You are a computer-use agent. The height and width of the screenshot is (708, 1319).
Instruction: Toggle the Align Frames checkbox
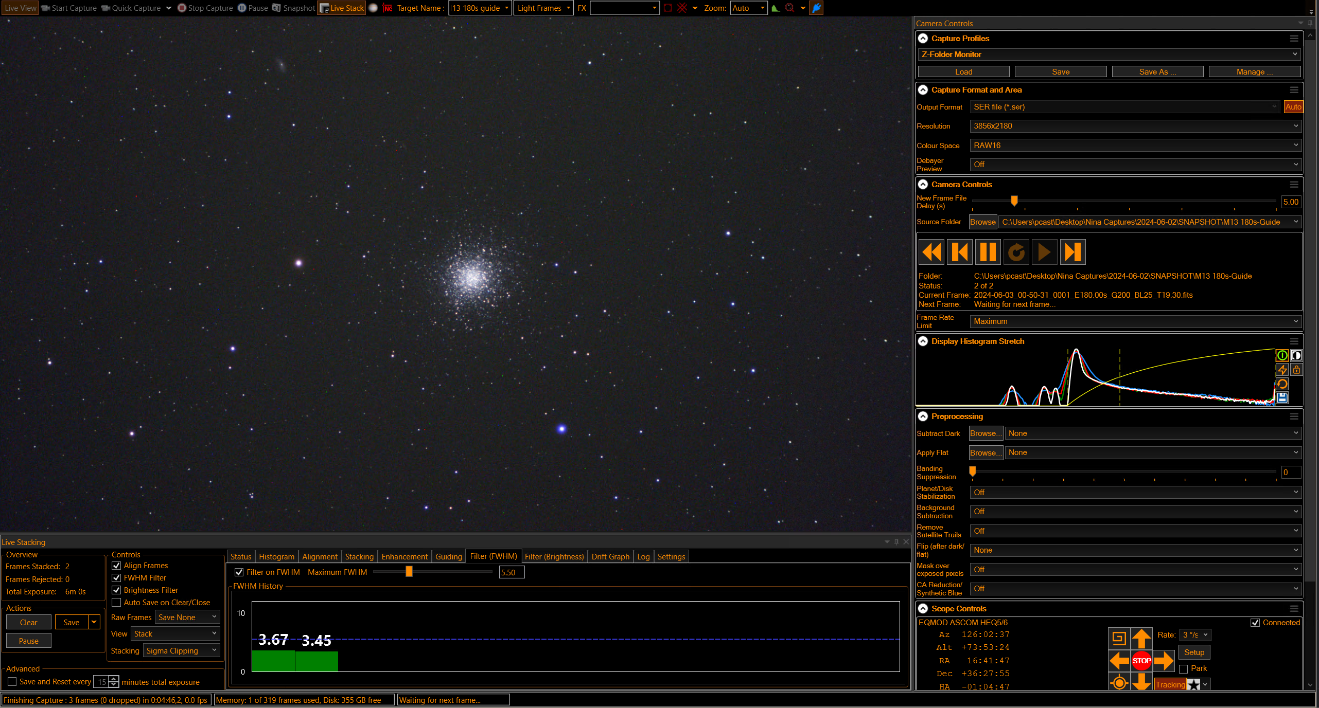tap(116, 566)
